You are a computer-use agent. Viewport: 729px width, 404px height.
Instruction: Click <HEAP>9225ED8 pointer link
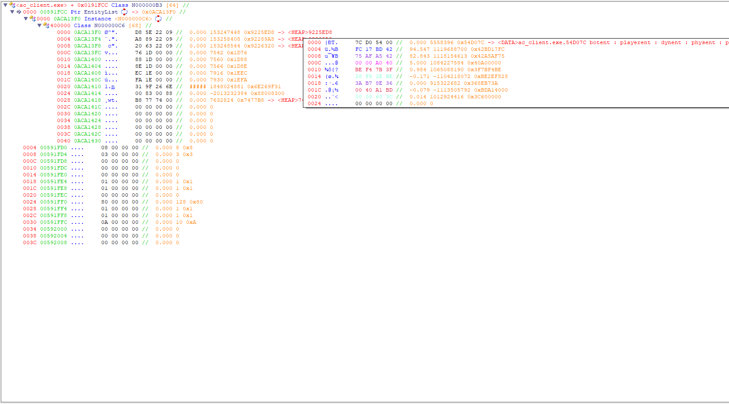(x=310, y=32)
